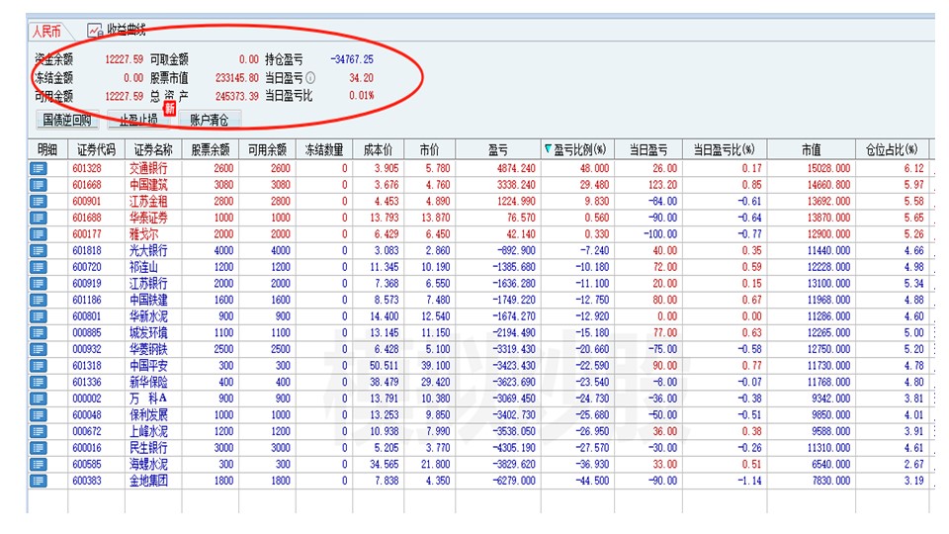Open details icon for 江苏金租 row
The height and width of the screenshot is (534, 949).
point(39,201)
